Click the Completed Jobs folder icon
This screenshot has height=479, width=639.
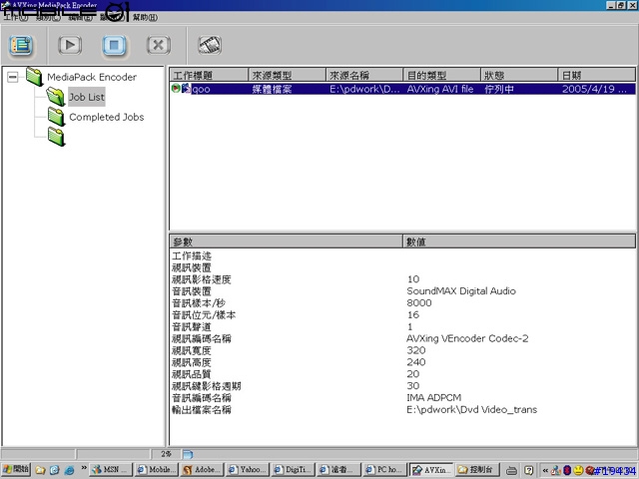[56, 117]
